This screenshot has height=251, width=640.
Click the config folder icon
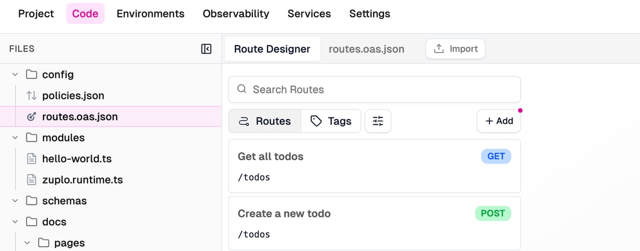tap(31, 74)
